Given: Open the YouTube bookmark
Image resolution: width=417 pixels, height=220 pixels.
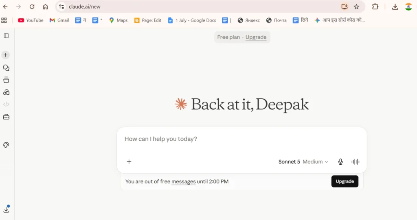Looking at the screenshot, I should point(31,20).
